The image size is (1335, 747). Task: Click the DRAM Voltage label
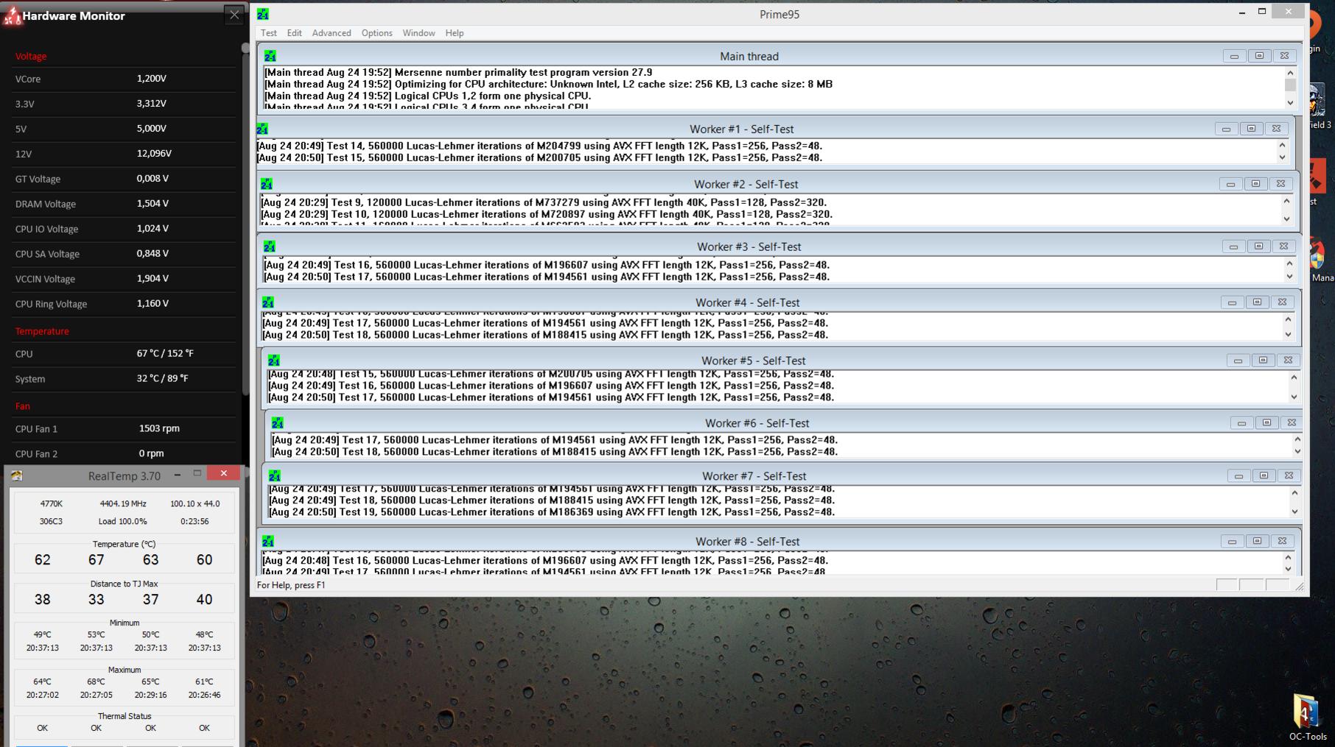pos(46,204)
